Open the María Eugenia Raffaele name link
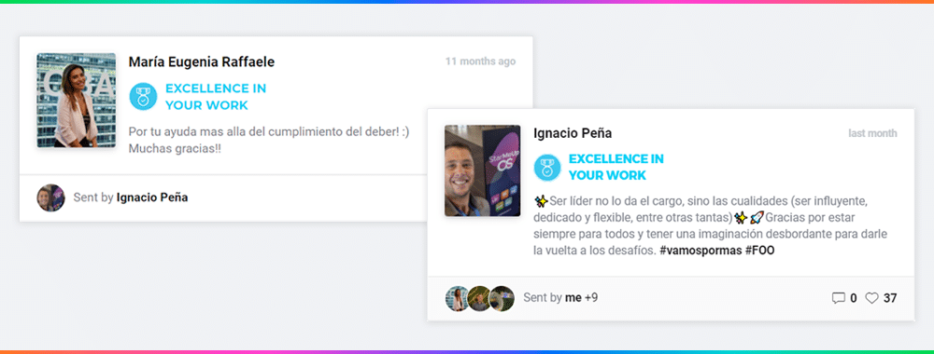This screenshot has height=354, width=934. [x=202, y=61]
